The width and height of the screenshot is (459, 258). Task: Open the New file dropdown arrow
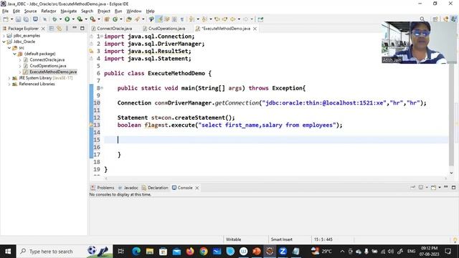pos(11,19)
